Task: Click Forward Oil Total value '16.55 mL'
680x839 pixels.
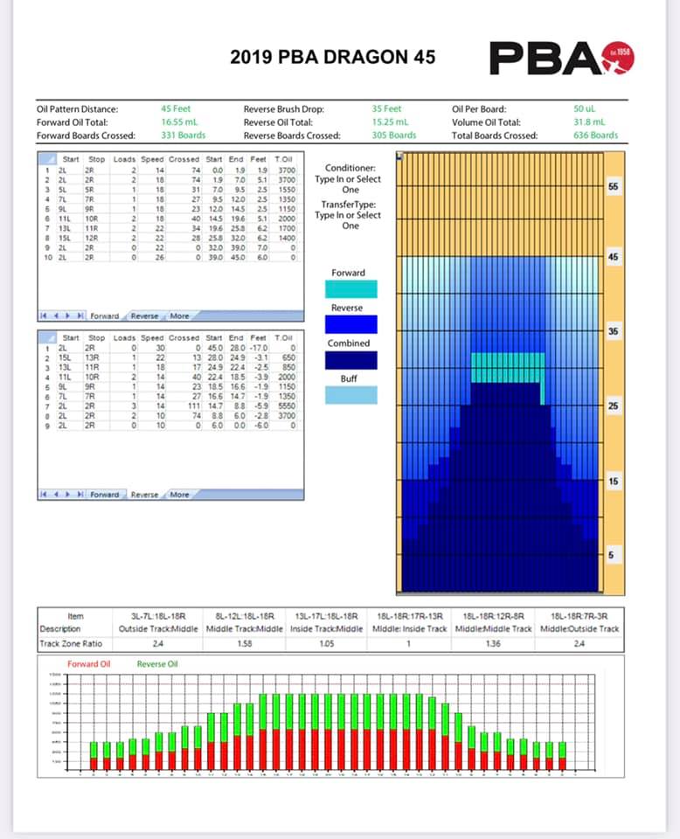Action: click(180, 122)
